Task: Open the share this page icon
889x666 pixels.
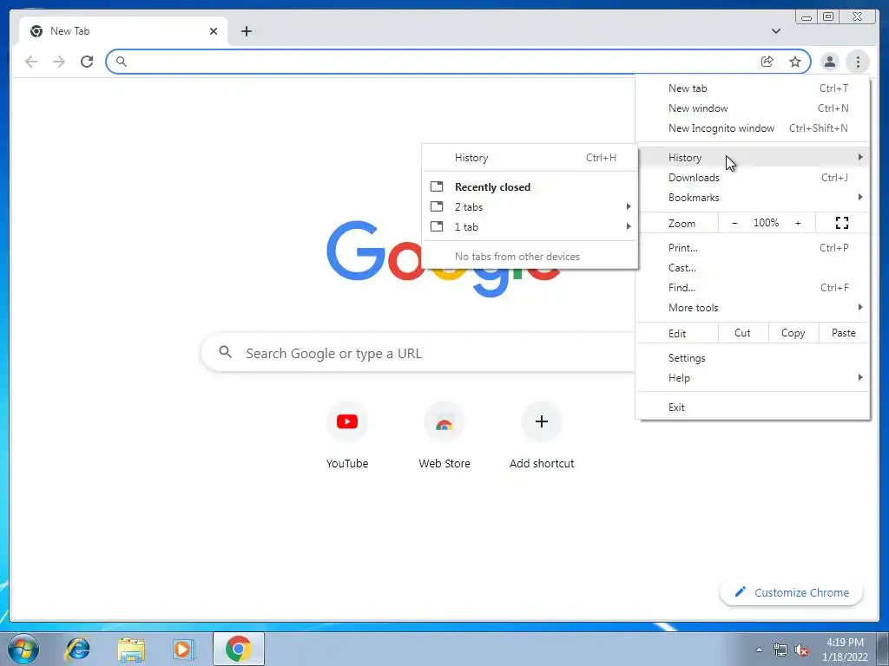Action: coord(767,62)
